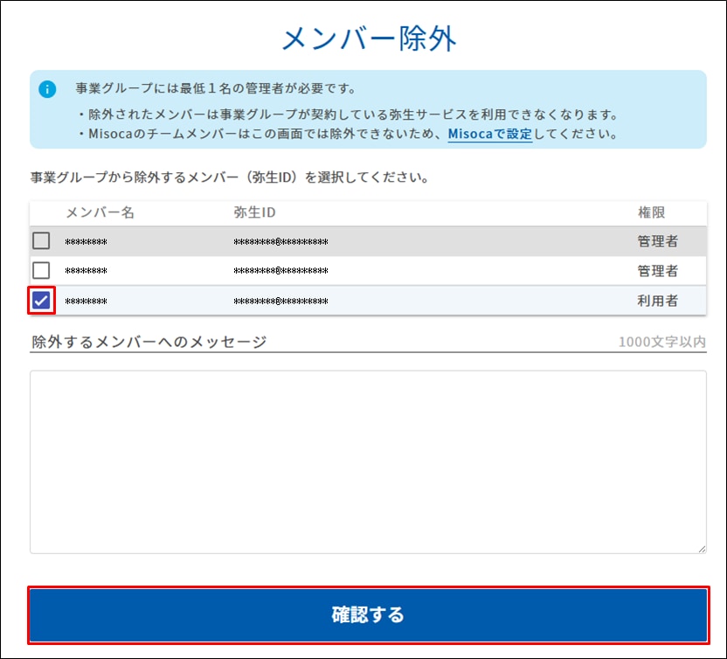Click the メンバー名 column header
The height and width of the screenshot is (659, 727).
click(100, 213)
